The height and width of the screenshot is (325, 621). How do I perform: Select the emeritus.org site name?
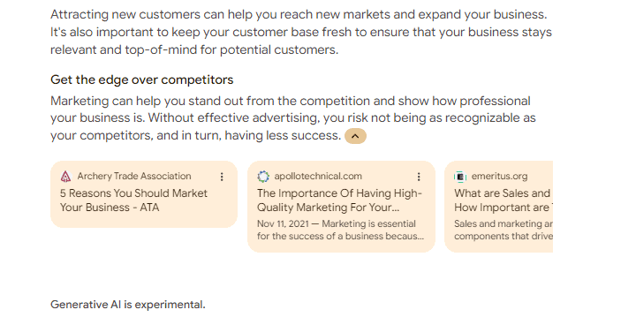pyautogui.click(x=499, y=176)
